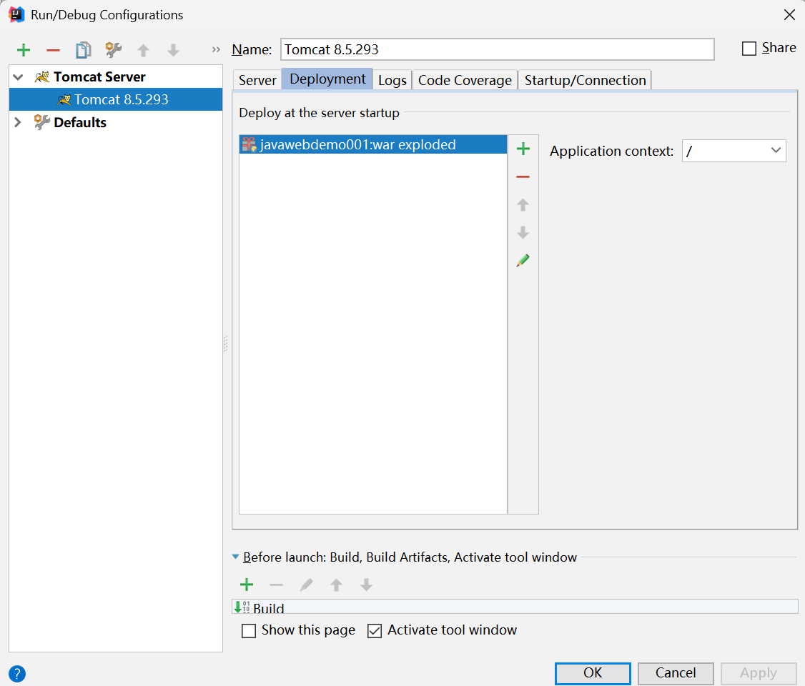Screen dimensions: 805x686
Task: Open the Application context dropdown
Action: click(x=776, y=150)
